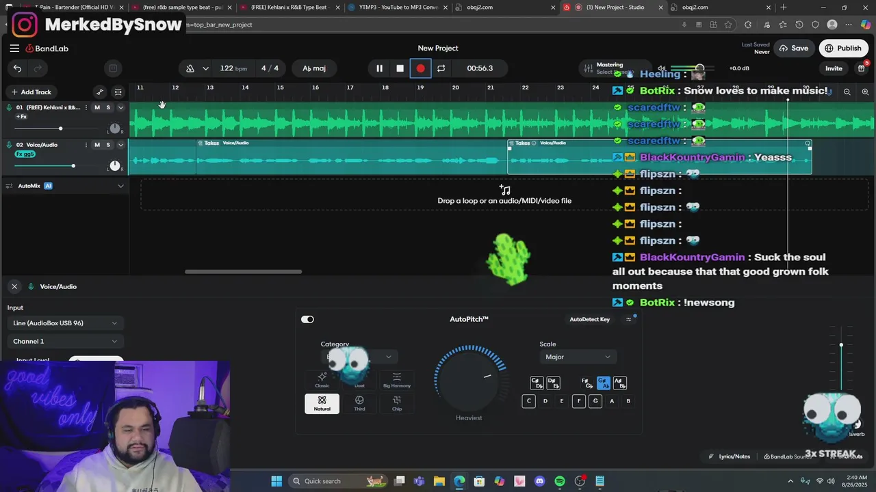Toggle the F note key
This screenshot has height=492, width=876.
(578, 401)
